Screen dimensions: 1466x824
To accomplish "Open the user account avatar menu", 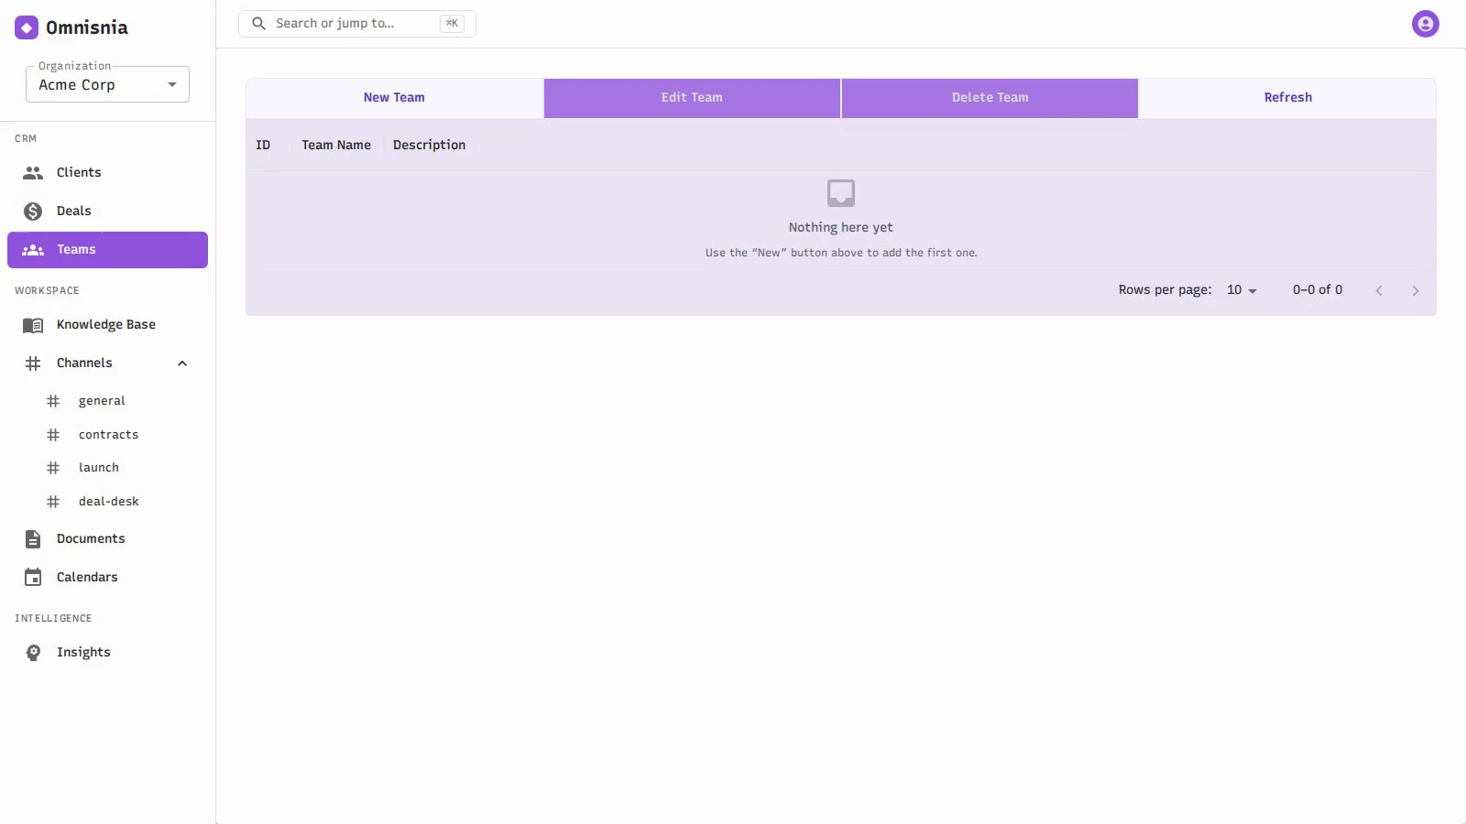I will point(1425,24).
